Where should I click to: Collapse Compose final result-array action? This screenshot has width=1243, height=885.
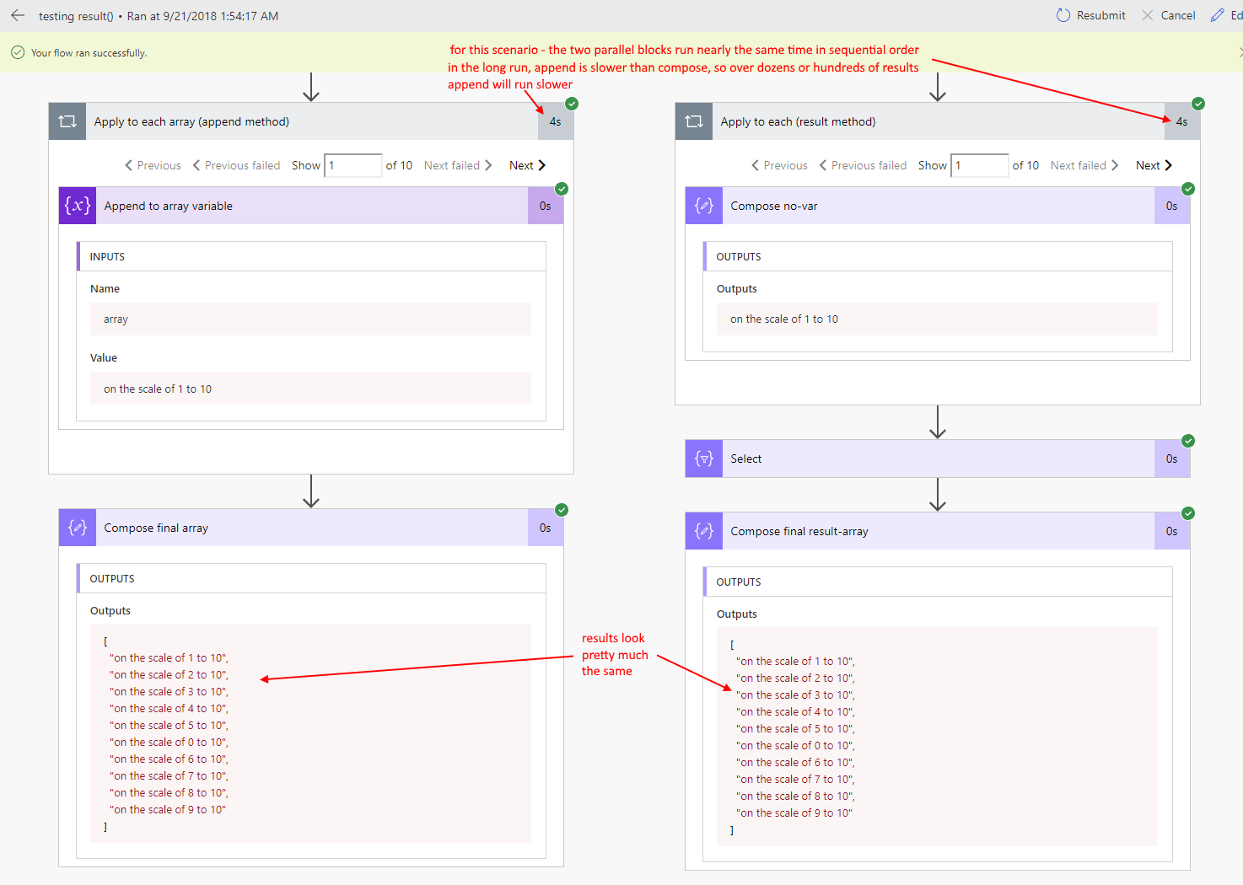936,531
